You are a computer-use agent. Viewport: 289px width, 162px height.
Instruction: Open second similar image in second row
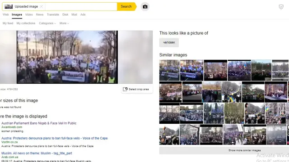192,92
